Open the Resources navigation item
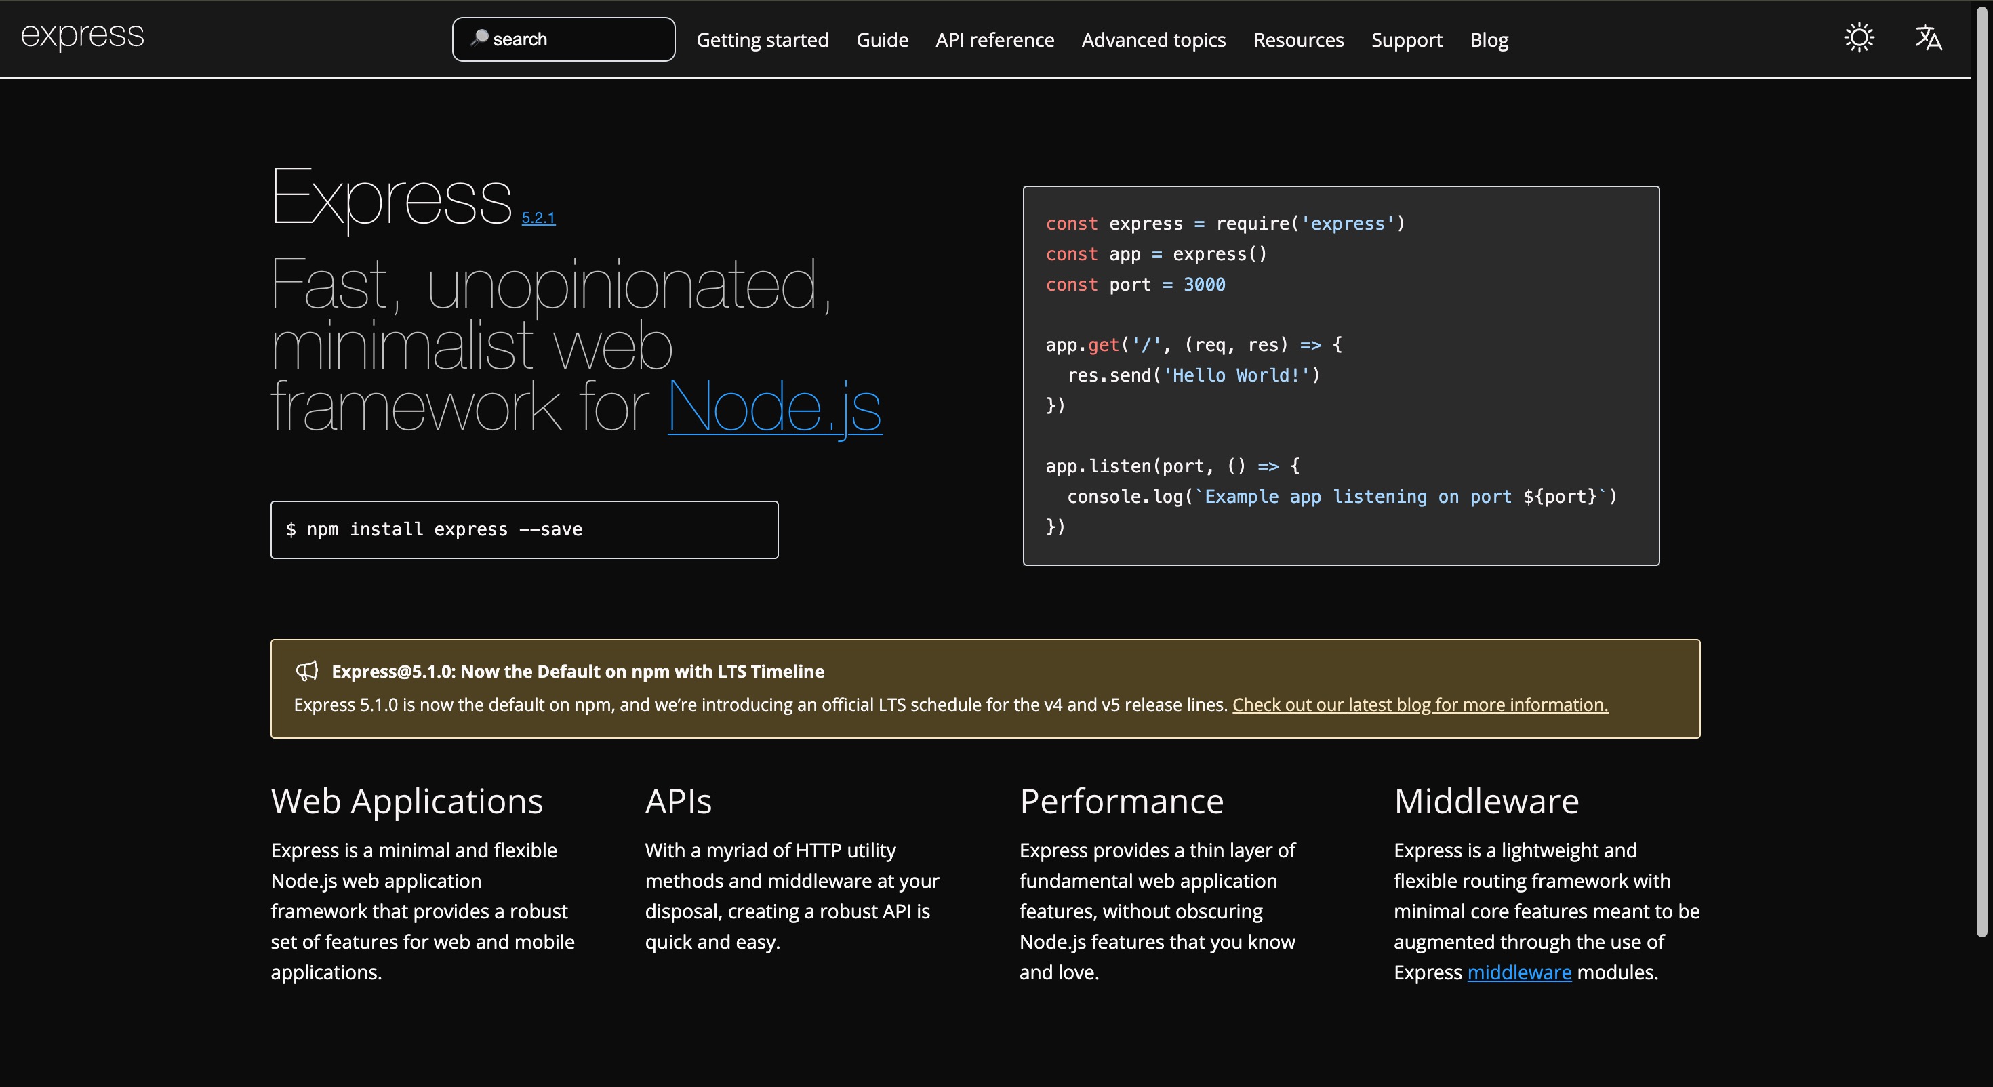Viewport: 1993px width, 1087px height. coord(1298,40)
